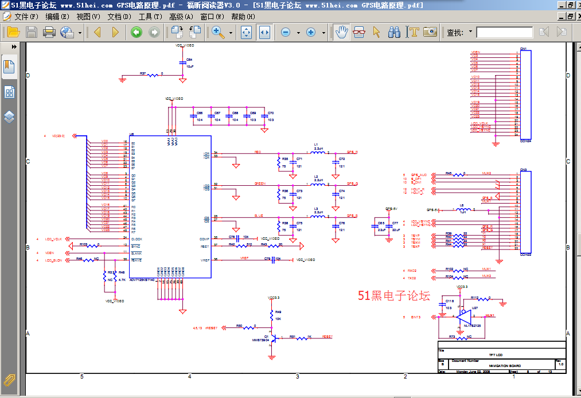Restore the inner document window
Image resolution: width=581 pixels, height=398 pixels.
(x=571, y=17)
